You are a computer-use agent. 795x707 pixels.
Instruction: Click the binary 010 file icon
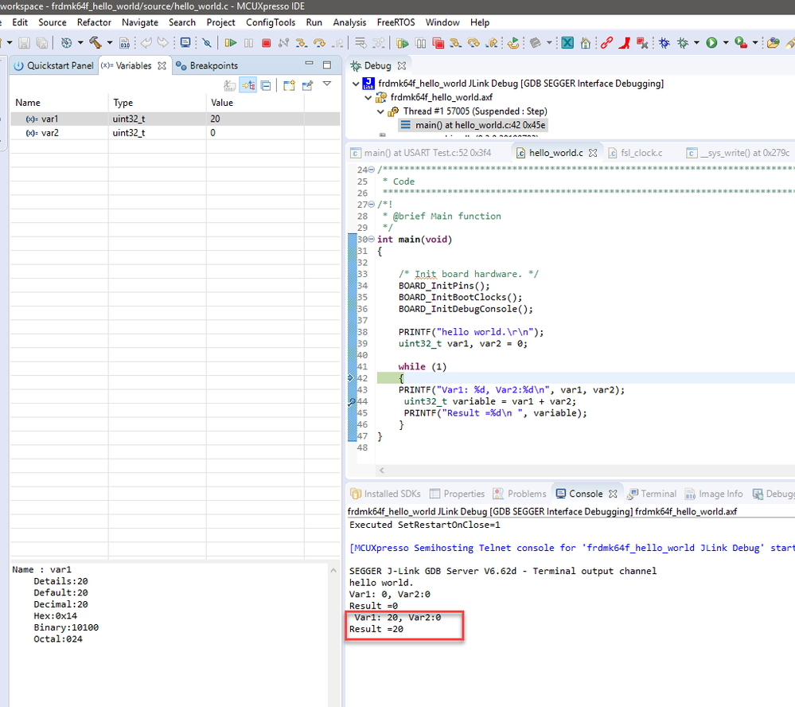point(125,43)
